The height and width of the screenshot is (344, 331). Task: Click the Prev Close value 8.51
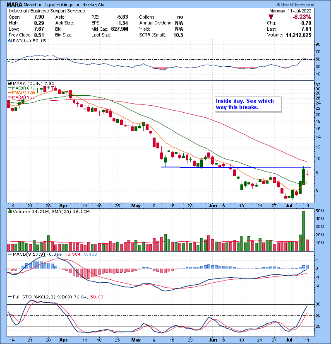(x=39, y=35)
